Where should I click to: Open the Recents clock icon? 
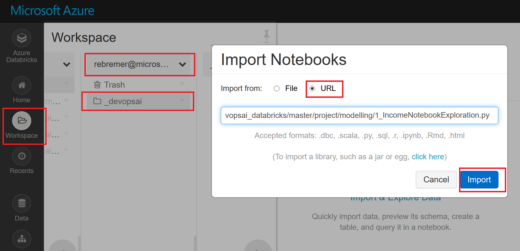tap(22, 156)
